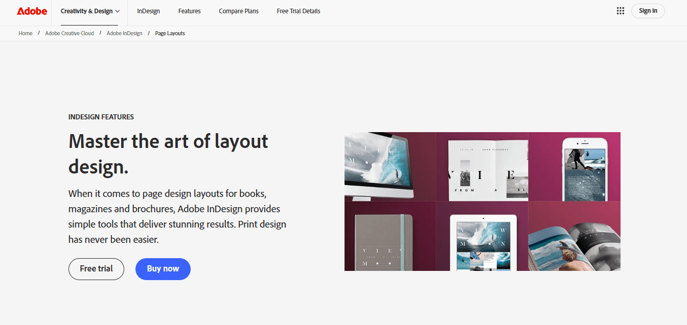Open the InDesign nav item

(149, 11)
